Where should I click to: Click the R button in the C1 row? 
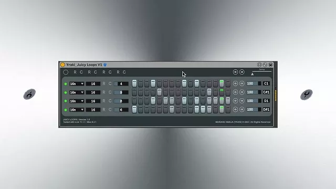pyautogui.click(x=104, y=83)
